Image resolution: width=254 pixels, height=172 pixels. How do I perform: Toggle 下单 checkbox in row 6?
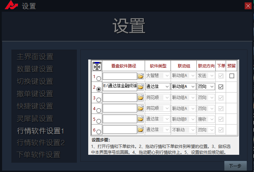click(x=221, y=130)
